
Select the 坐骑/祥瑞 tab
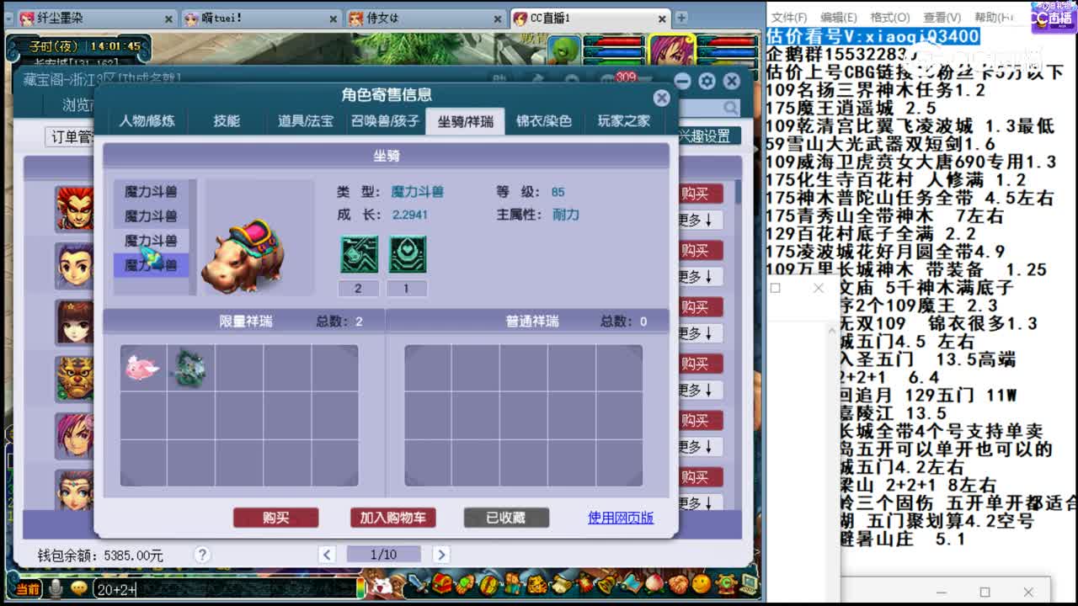click(465, 121)
